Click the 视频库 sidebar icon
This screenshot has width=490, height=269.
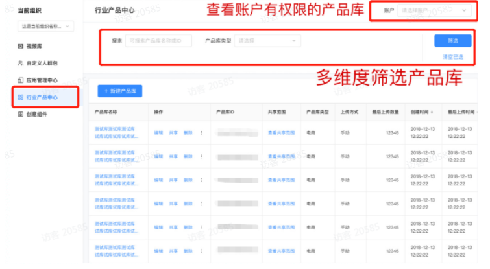click(21, 46)
